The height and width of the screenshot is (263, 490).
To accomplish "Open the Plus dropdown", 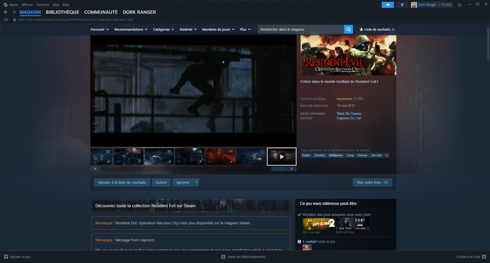I will click(245, 29).
